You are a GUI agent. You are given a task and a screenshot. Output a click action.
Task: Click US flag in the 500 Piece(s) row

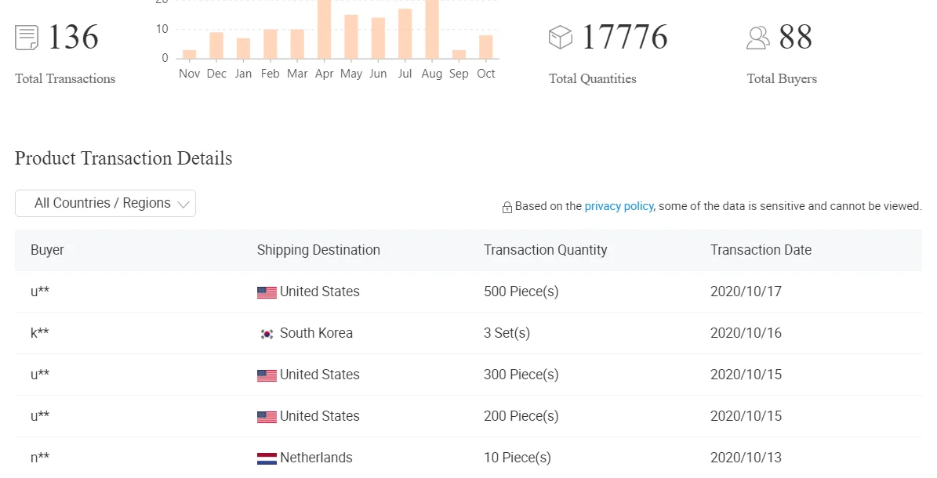point(267,292)
